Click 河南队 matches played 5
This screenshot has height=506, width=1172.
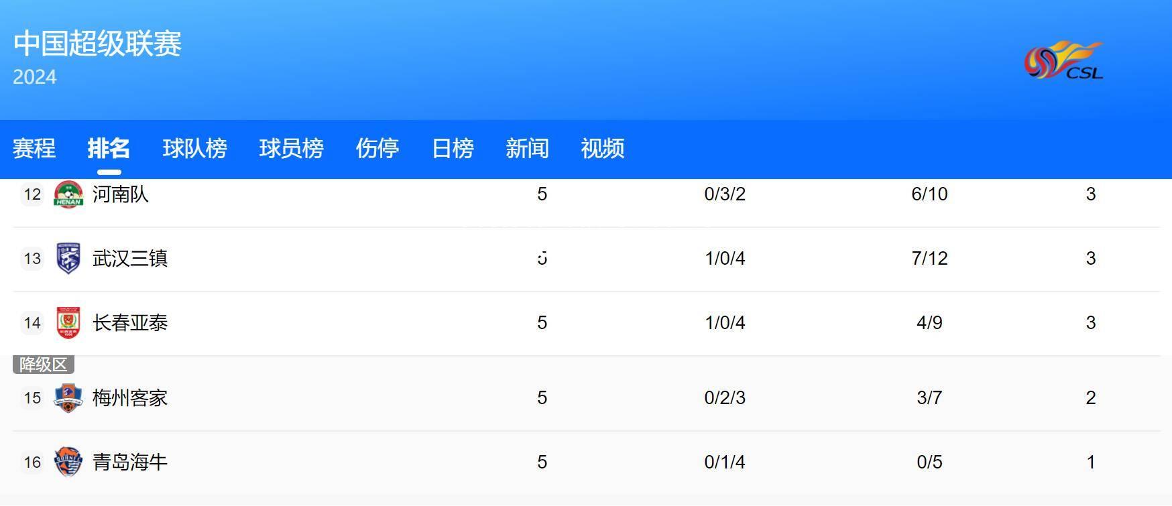(542, 194)
